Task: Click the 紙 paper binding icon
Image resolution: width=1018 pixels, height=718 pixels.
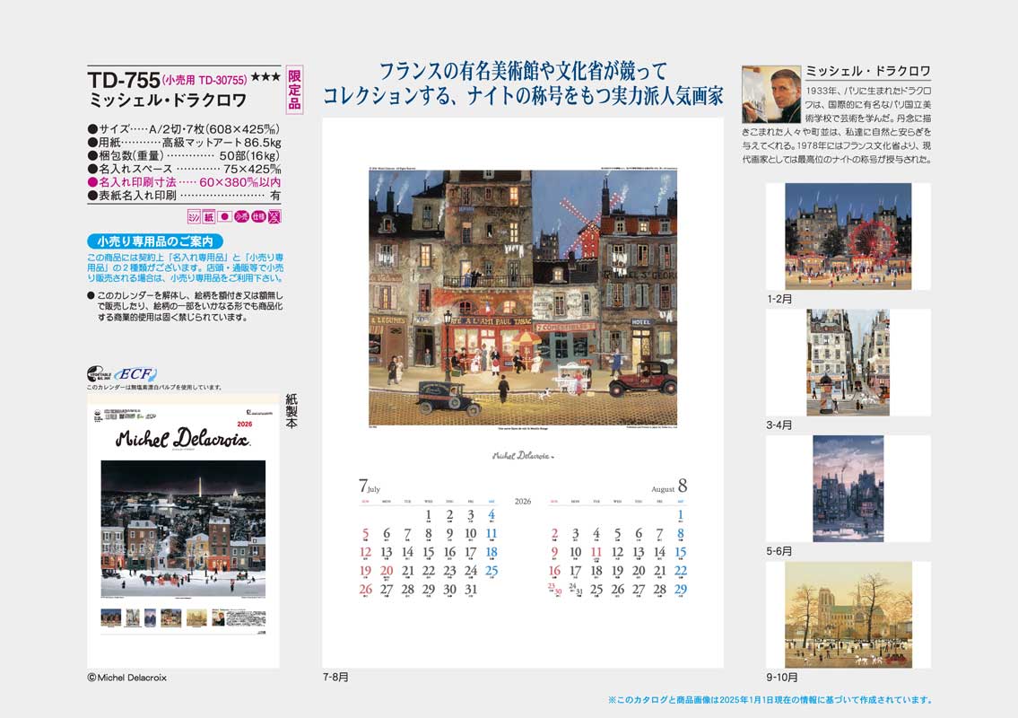Action: [208, 216]
